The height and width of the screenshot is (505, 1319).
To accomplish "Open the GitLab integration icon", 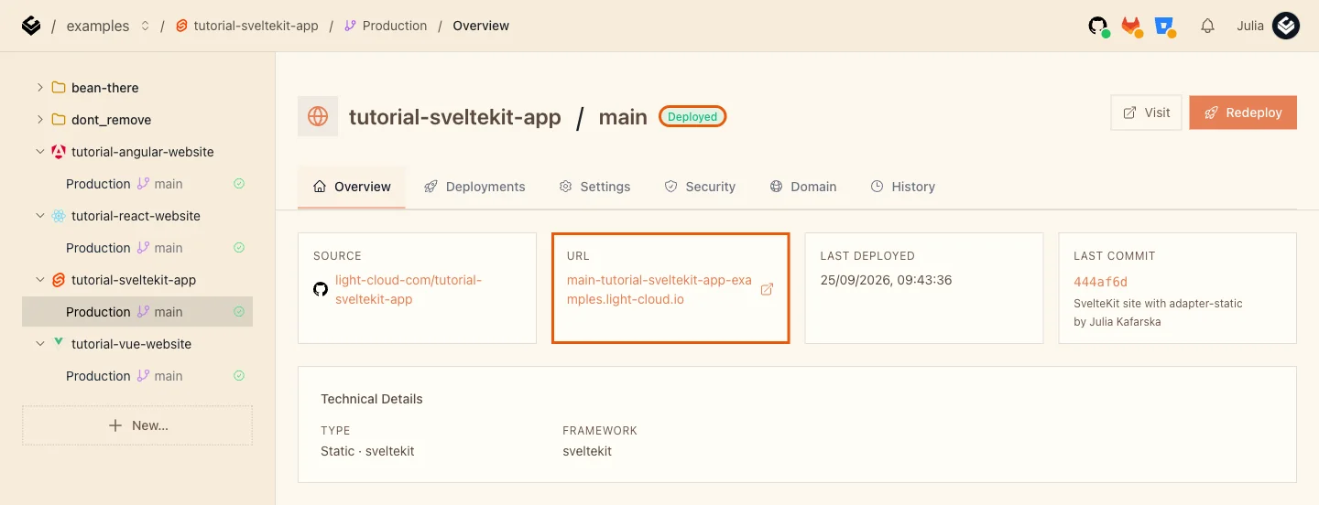I will coord(1131,27).
